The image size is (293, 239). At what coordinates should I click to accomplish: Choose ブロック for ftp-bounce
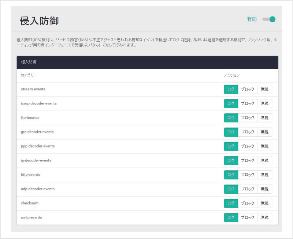(x=248, y=118)
